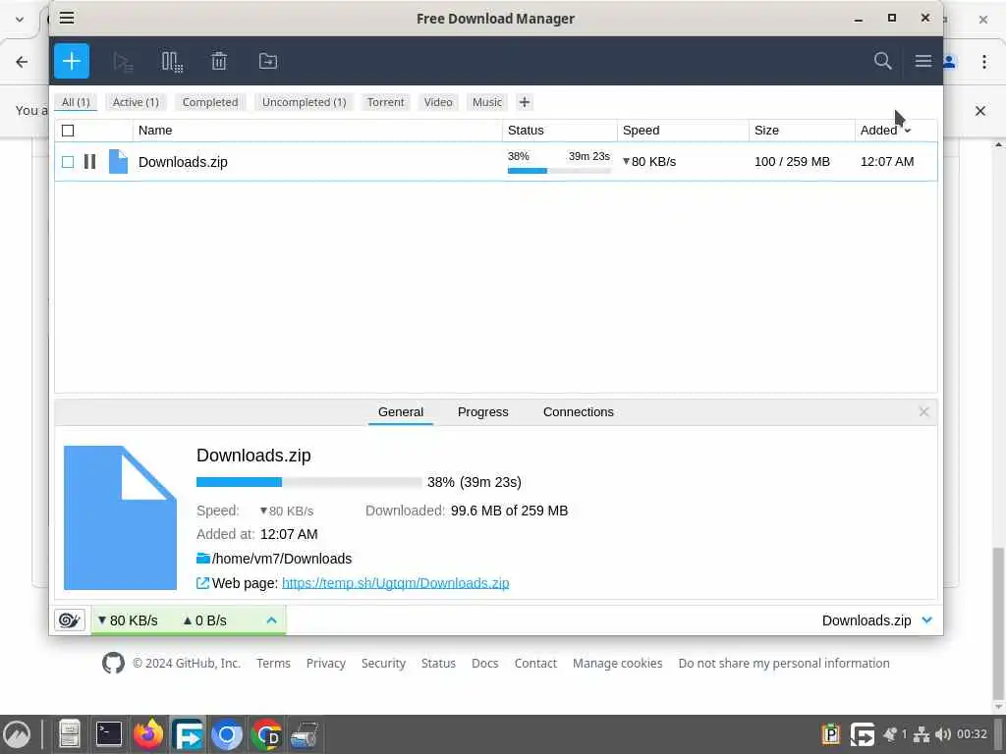This screenshot has width=1006, height=754.
Task: Collapse details with Downloads.zip bottom chevron
Action: click(927, 620)
